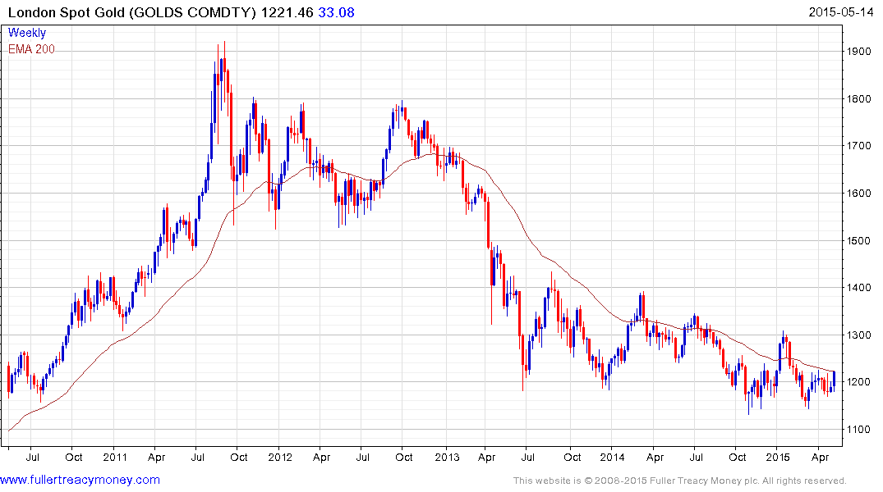Click the 1700 price axis label
883x492 pixels.
[x=859, y=146]
